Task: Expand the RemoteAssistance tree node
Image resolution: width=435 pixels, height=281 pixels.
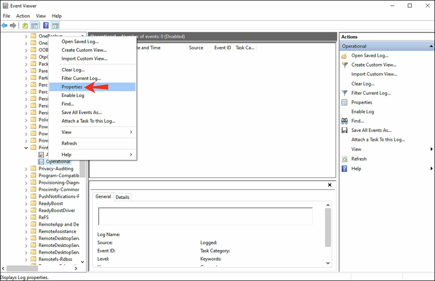Action: point(26,232)
